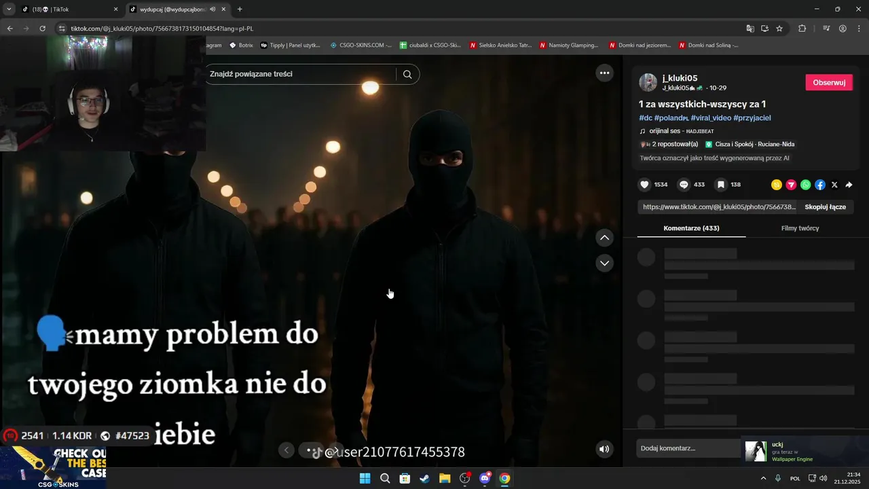This screenshot has width=869, height=489.
Task: Open the three-dot options on the photo
Action: [x=604, y=73]
